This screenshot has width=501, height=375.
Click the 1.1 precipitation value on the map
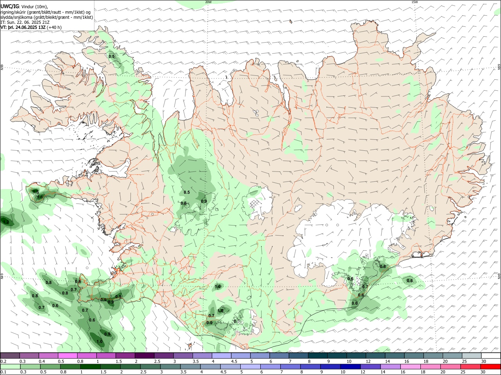(40, 197)
